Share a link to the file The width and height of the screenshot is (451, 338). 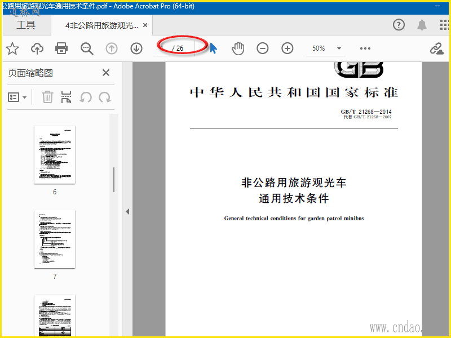(436, 48)
